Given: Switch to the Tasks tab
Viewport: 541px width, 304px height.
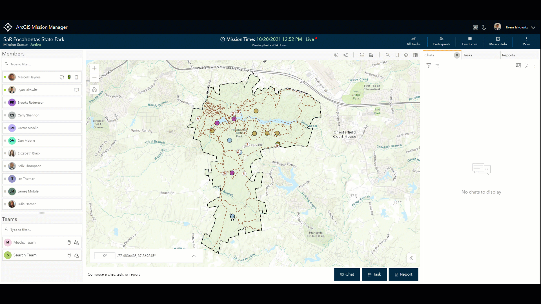Looking at the screenshot, I should [467, 55].
